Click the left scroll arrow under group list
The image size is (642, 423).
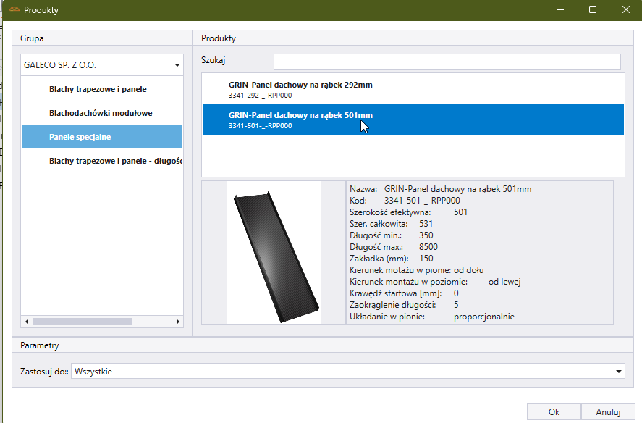pyautogui.click(x=27, y=321)
